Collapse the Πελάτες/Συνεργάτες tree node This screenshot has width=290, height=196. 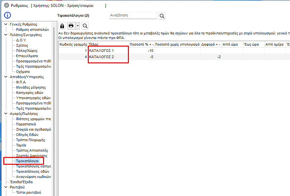(x=6, y=35)
